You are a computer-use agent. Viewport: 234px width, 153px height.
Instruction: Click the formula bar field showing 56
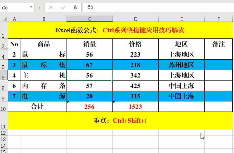tap(158, 7)
